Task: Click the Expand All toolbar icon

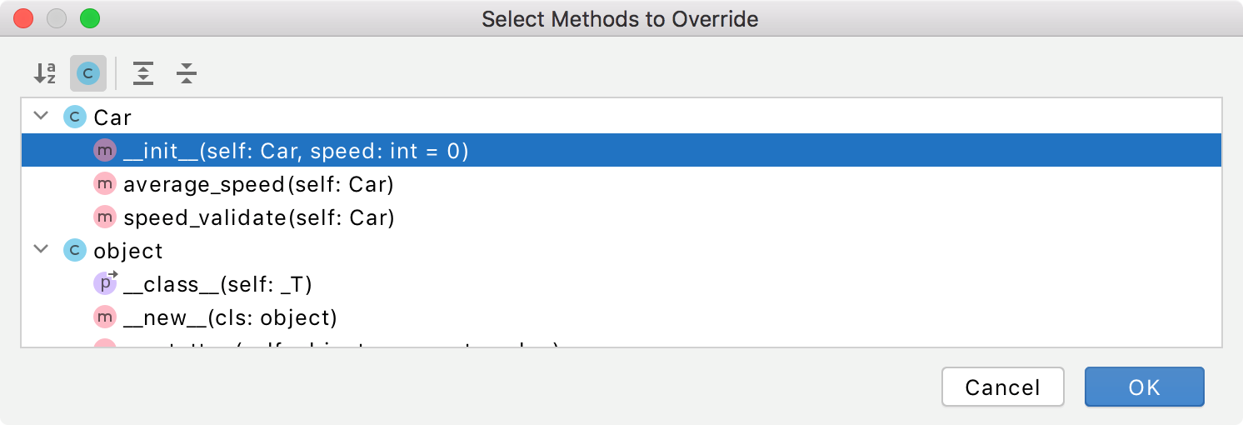Action: (x=144, y=73)
